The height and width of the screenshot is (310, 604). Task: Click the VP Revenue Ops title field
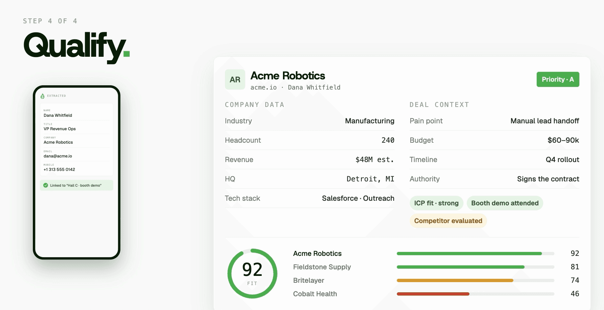(76, 127)
